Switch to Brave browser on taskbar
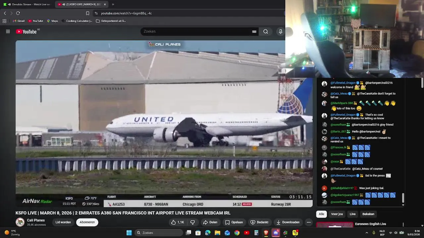This screenshot has height=238, width=424. tap(266, 233)
